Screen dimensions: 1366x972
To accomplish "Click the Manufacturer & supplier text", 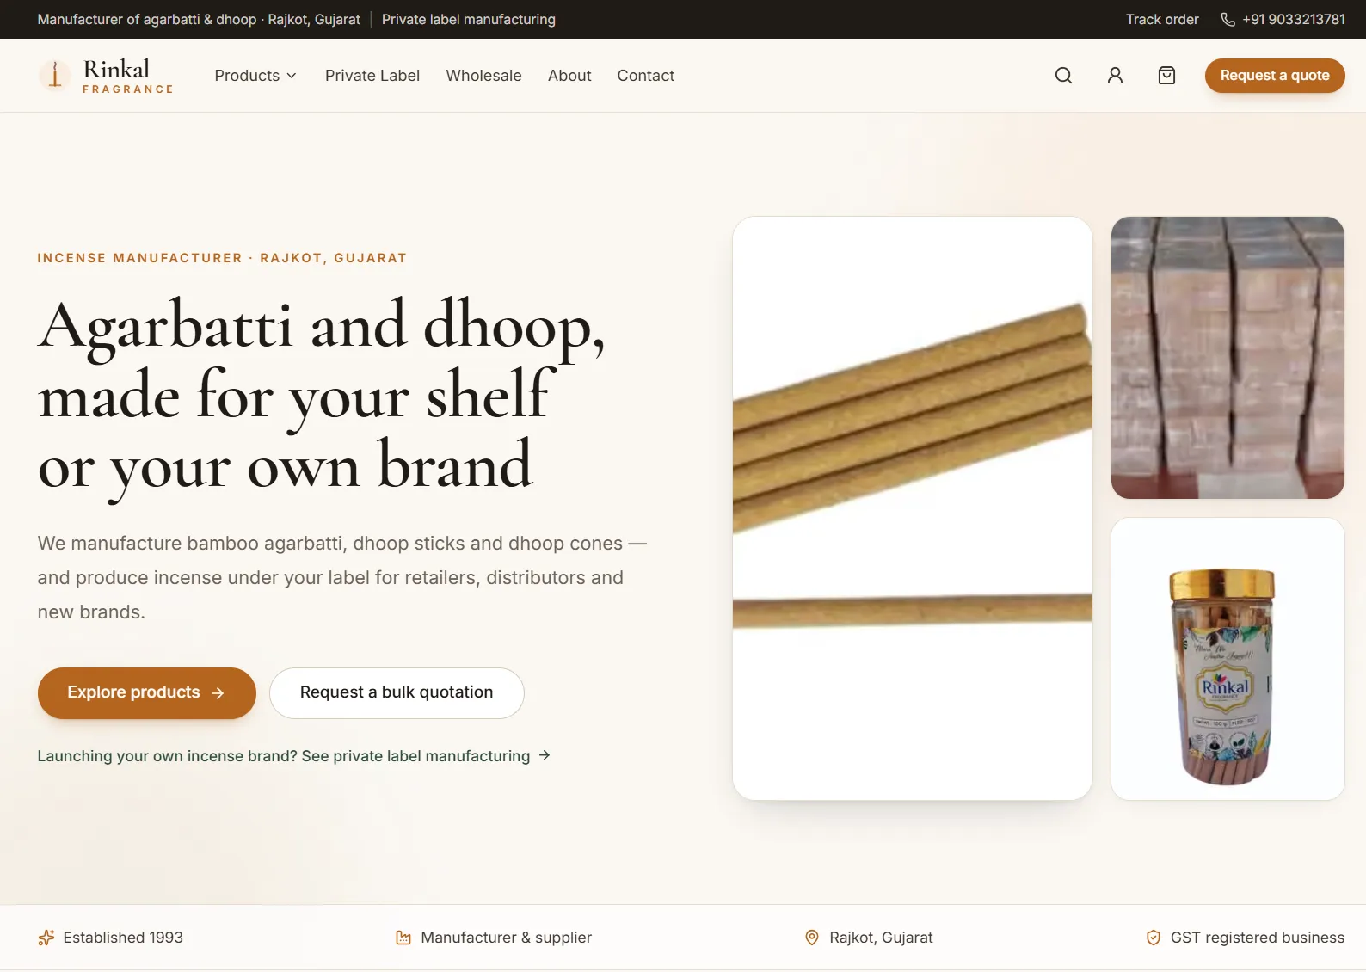I will point(507,938).
